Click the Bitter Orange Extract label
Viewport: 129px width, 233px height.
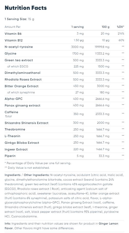pyautogui.click(x=22, y=86)
